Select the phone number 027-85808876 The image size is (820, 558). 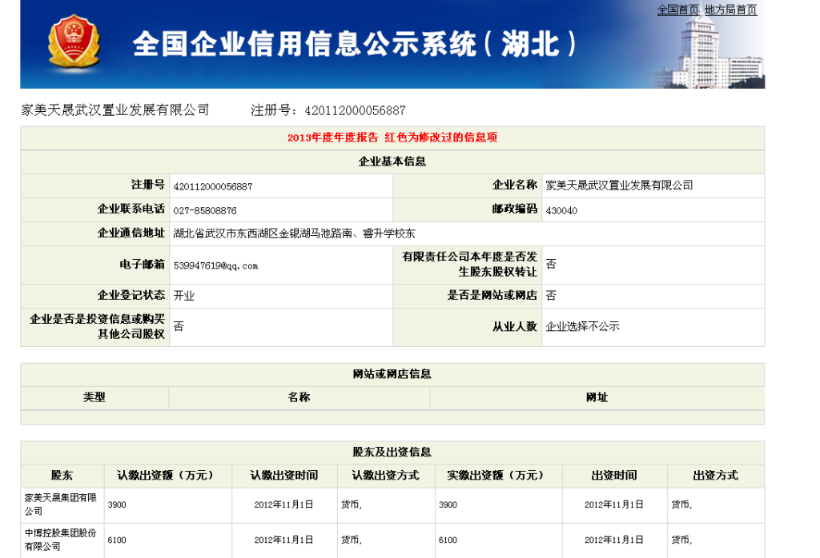point(205,210)
